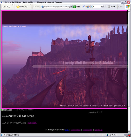The image size is (131, 137).
Task: Expand the chevron after お気に入り button
Action: 30,5
